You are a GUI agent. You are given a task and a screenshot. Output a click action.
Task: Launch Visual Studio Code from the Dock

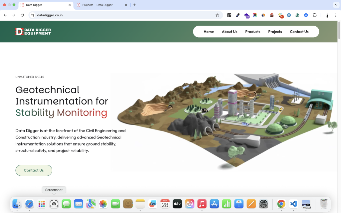coord(293,204)
